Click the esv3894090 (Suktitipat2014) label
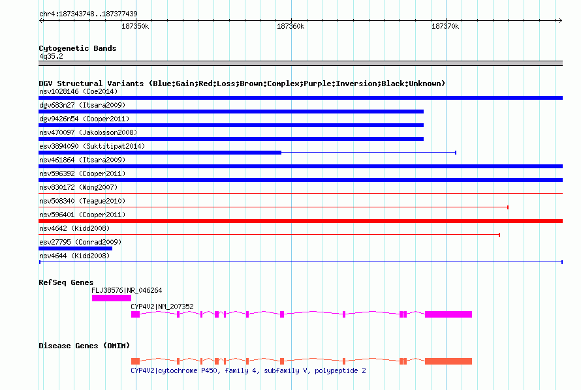 pos(92,146)
